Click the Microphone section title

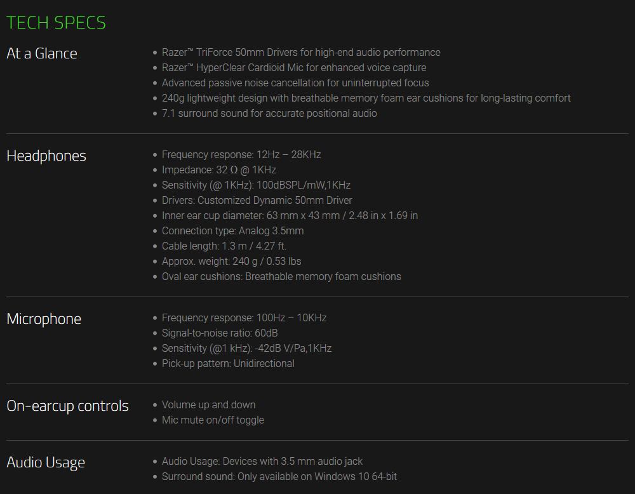pos(44,319)
